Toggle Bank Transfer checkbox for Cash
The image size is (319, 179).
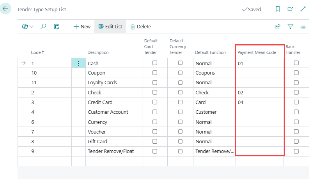click(296, 63)
